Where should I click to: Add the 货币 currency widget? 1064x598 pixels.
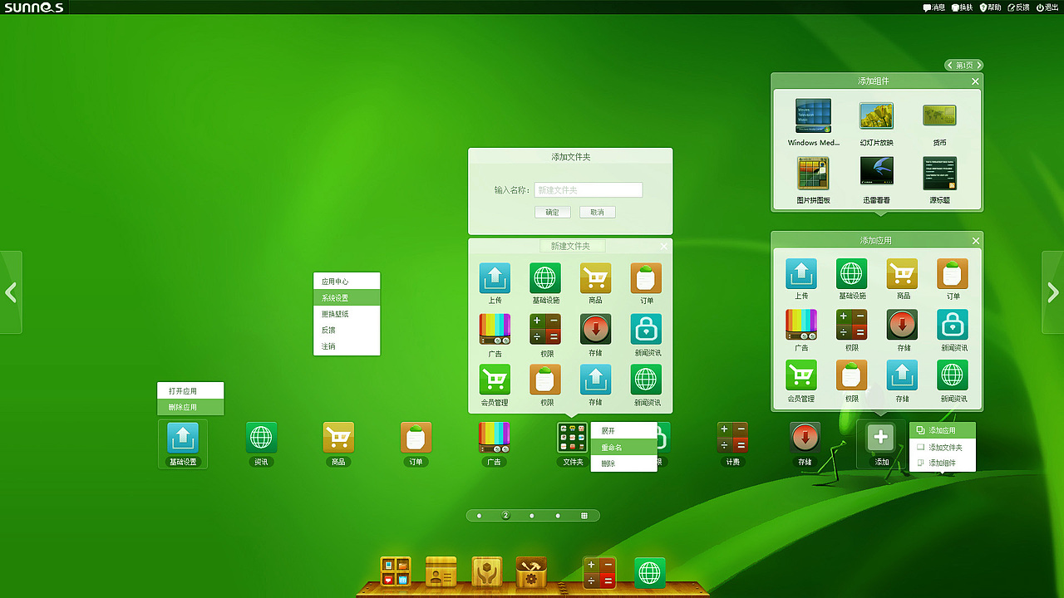(939, 115)
